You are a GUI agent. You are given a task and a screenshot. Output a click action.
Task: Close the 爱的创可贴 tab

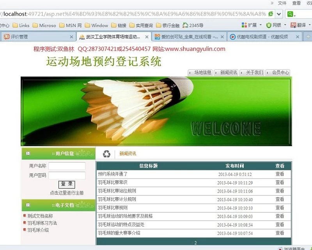[x=222, y=37]
